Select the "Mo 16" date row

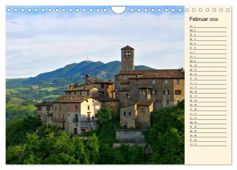click(208, 92)
